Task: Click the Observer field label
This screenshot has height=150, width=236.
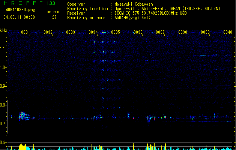Action: point(76,4)
